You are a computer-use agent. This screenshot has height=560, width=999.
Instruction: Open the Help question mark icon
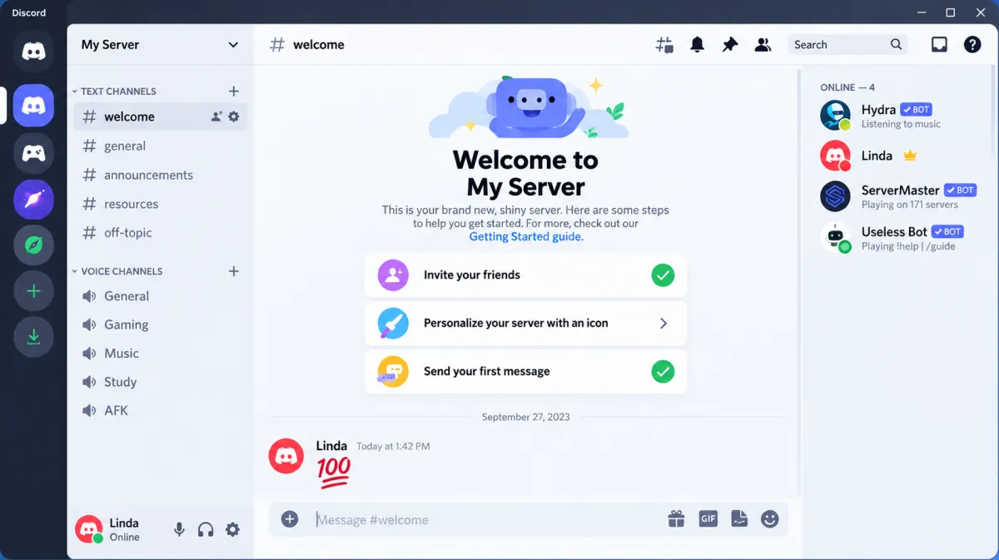(x=972, y=45)
